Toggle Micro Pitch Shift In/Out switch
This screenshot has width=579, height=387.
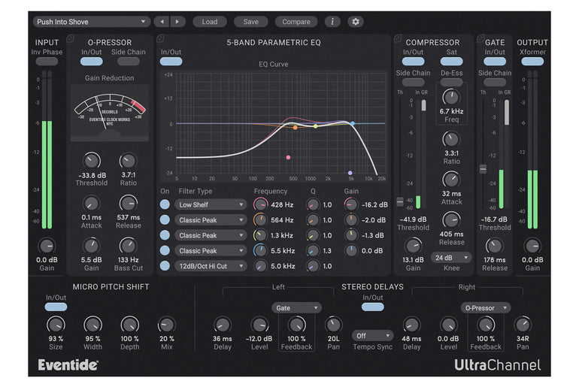(x=56, y=307)
